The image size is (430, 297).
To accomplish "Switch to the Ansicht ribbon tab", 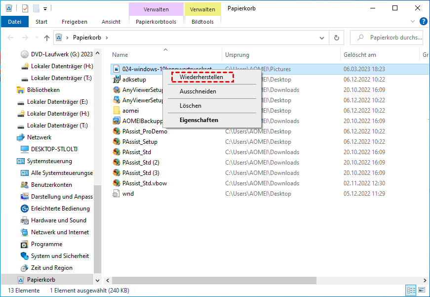I will tap(111, 22).
